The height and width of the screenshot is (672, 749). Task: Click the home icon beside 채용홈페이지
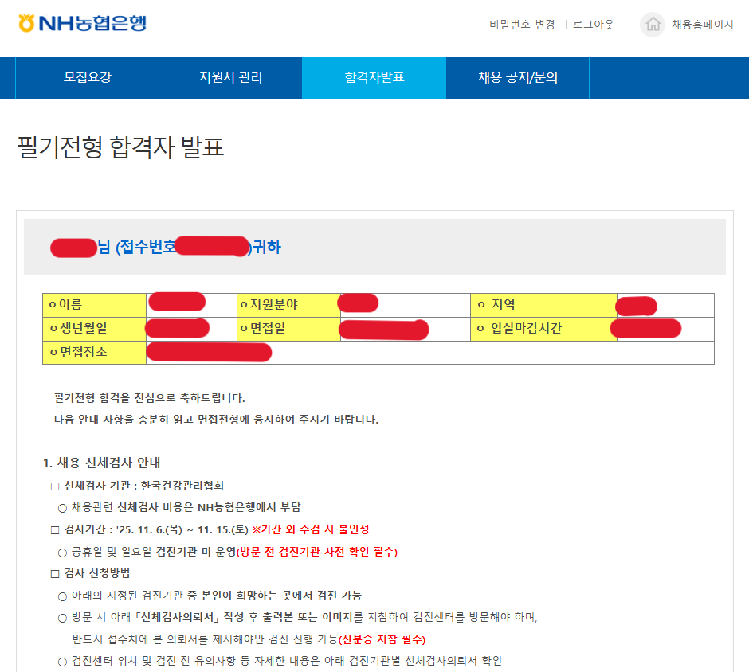pos(653,25)
